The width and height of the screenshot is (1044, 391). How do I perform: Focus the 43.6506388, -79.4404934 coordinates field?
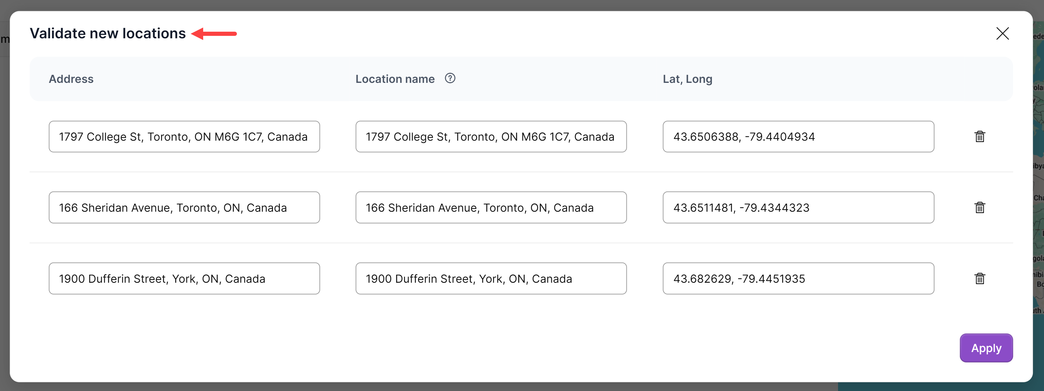(798, 137)
